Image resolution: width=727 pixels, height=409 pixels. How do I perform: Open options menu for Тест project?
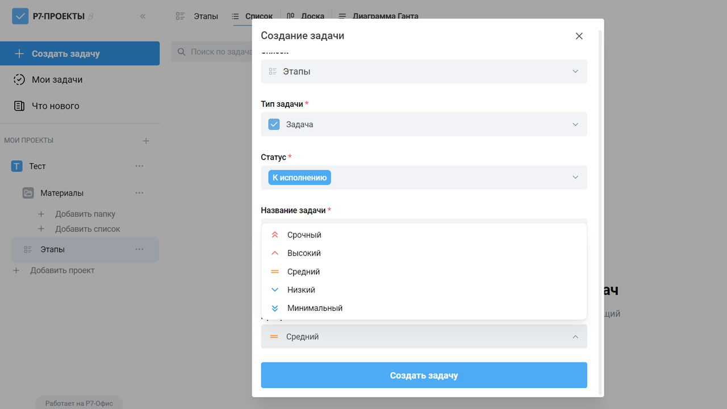[x=140, y=166]
